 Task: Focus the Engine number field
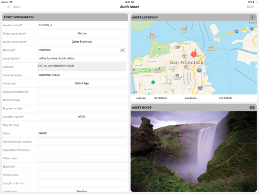click(82, 108)
